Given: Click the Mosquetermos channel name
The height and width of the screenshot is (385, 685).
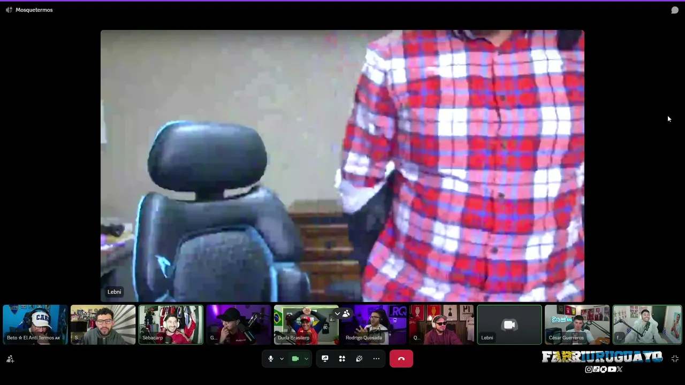Looking at the screenshot, I should pyautogui.click(x=34, y=10).
